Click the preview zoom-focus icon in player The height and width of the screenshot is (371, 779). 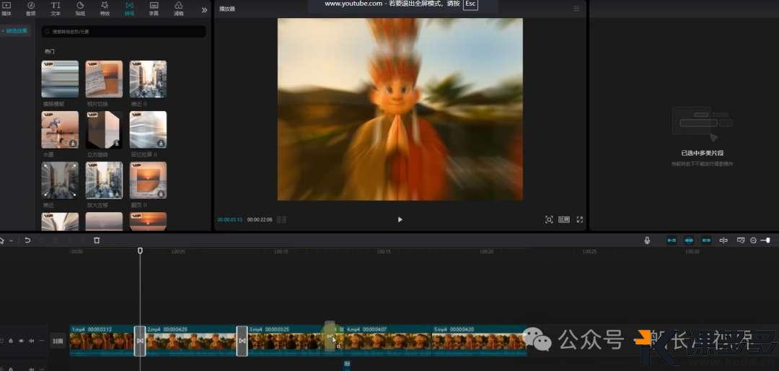coord(549,219)
